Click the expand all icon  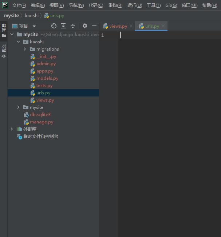pos(63,26)
